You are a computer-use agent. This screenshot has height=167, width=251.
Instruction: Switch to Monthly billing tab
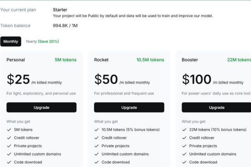11,41
